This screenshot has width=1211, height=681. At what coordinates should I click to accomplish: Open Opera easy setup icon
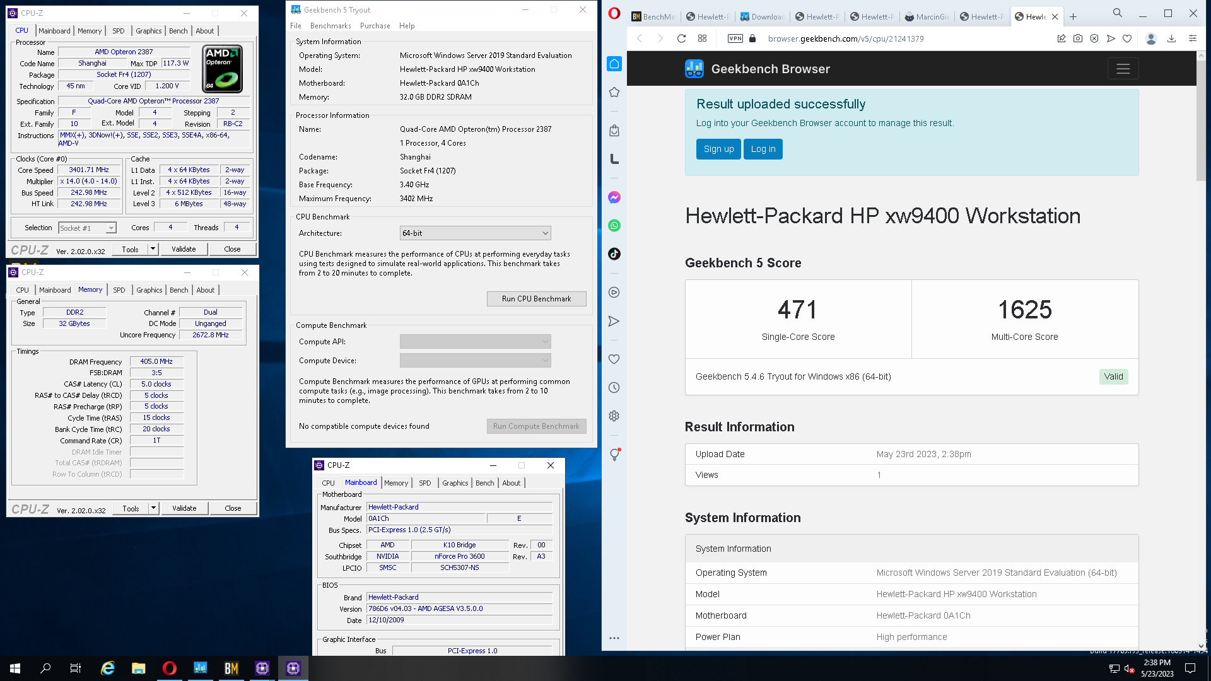click(x=1192, y=38)
